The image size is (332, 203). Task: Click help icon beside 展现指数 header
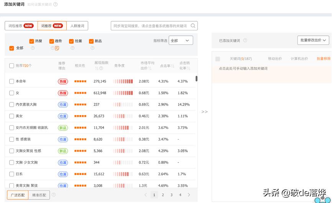pos(101,68)
